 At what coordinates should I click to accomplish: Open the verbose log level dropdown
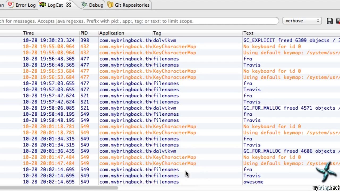tap(302, 21)
